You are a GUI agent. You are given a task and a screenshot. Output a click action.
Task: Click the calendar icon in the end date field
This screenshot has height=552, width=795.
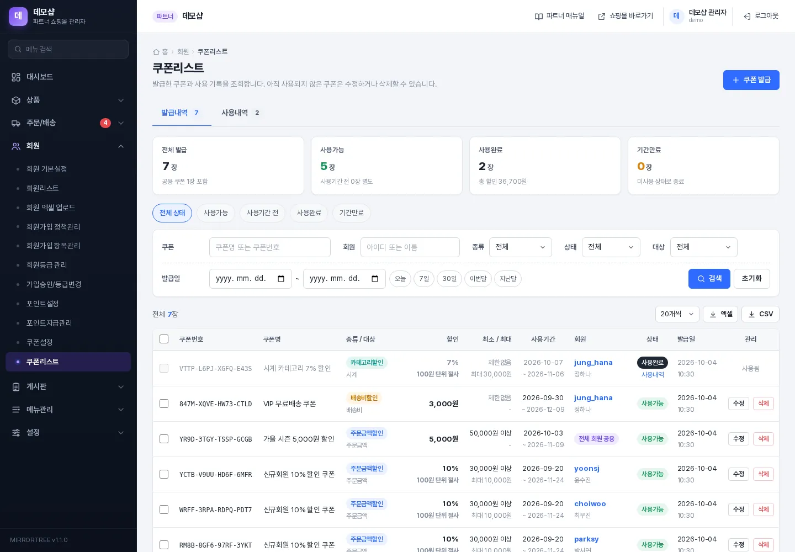click(375, 279)
